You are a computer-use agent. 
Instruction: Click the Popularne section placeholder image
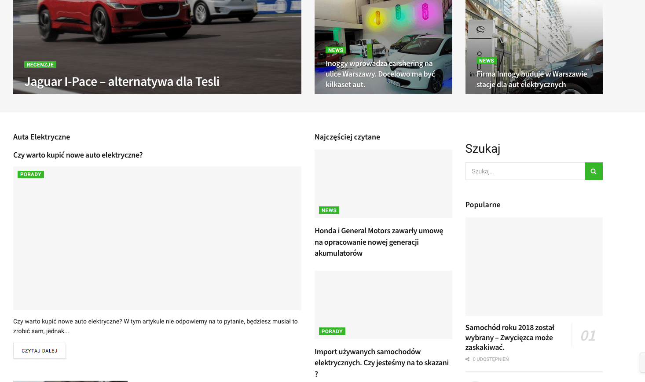click(x=534, y=267)
